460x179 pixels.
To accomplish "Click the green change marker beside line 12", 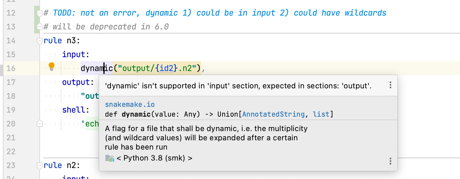I will (36, 13).
